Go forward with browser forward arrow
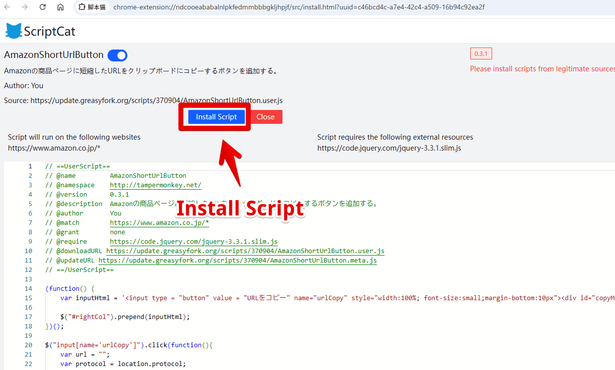 (25, 7)
